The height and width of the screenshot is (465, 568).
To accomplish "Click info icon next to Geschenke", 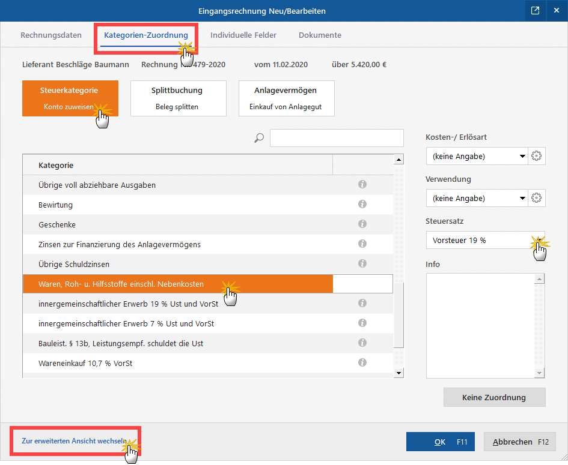I will pyautogui.click(x=362, y=224).
